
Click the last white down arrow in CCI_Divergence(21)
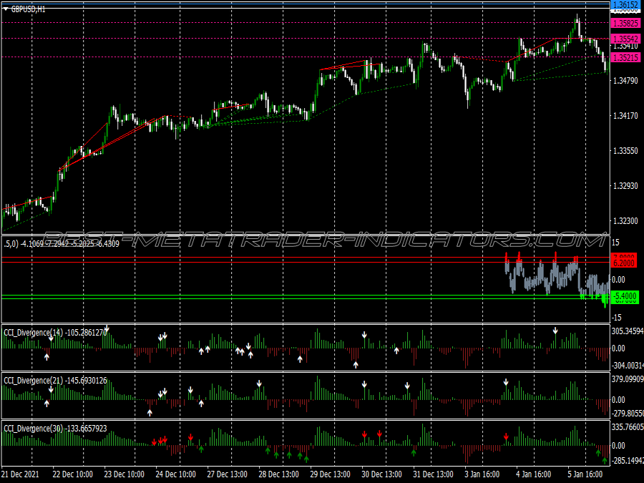point(506,382)
